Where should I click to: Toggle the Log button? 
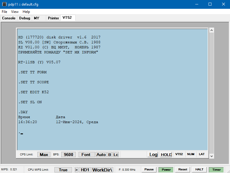pos(153,155)
